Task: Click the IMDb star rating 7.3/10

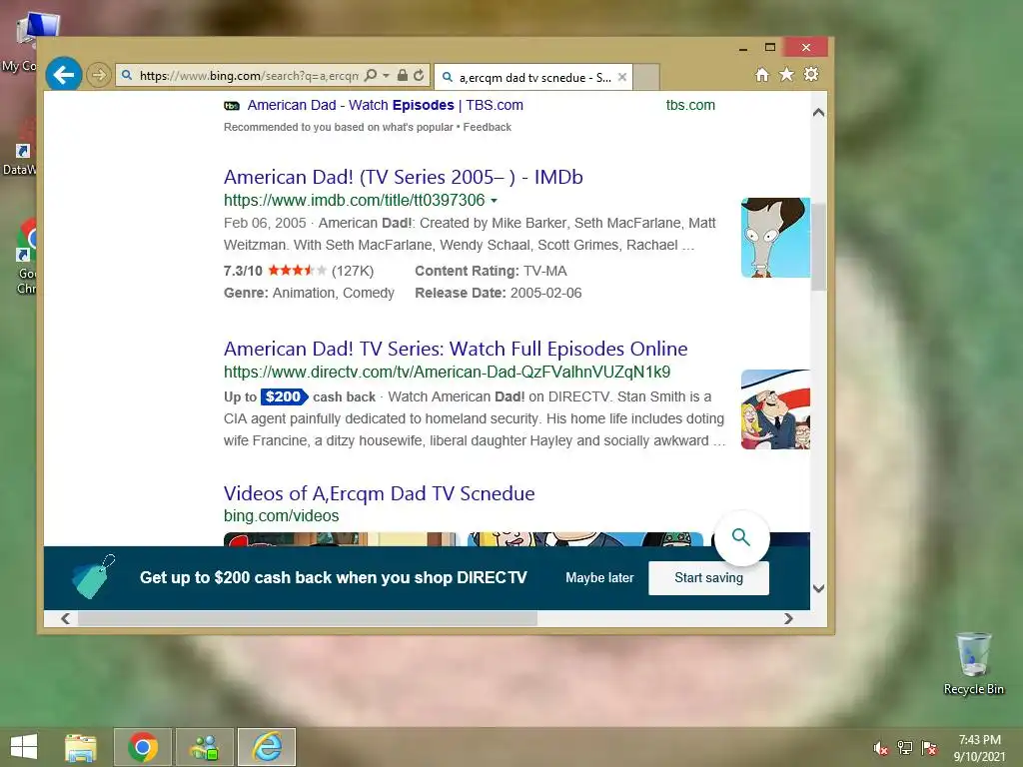Action: (x=298, y=271)
